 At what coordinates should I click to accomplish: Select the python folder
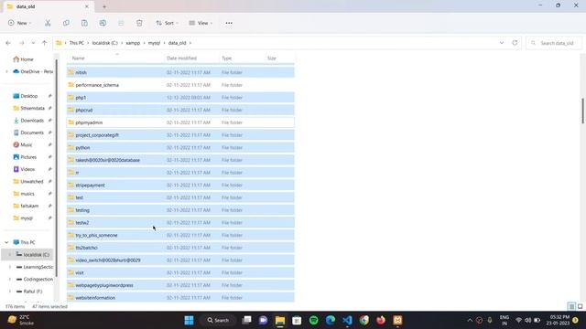[x=180, y=147]
